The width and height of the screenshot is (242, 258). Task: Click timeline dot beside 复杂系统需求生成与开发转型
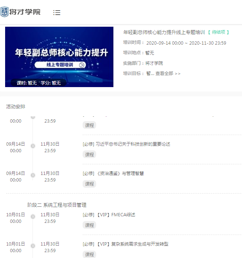[x=33, y=246]
